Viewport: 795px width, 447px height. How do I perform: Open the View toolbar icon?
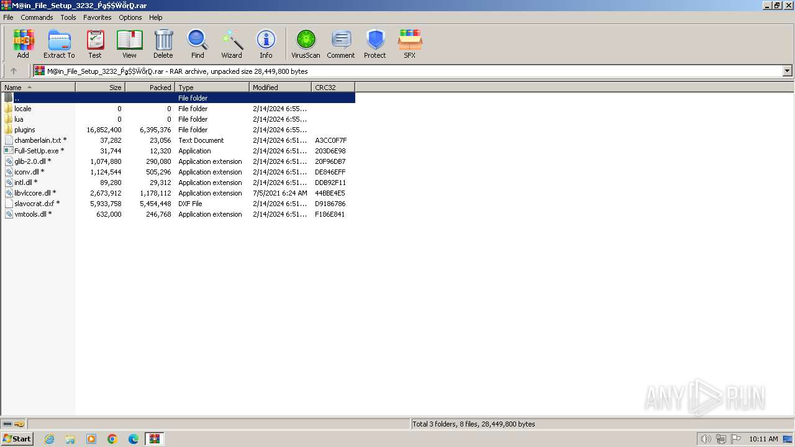pyautogui.click(x=129, y=44)
